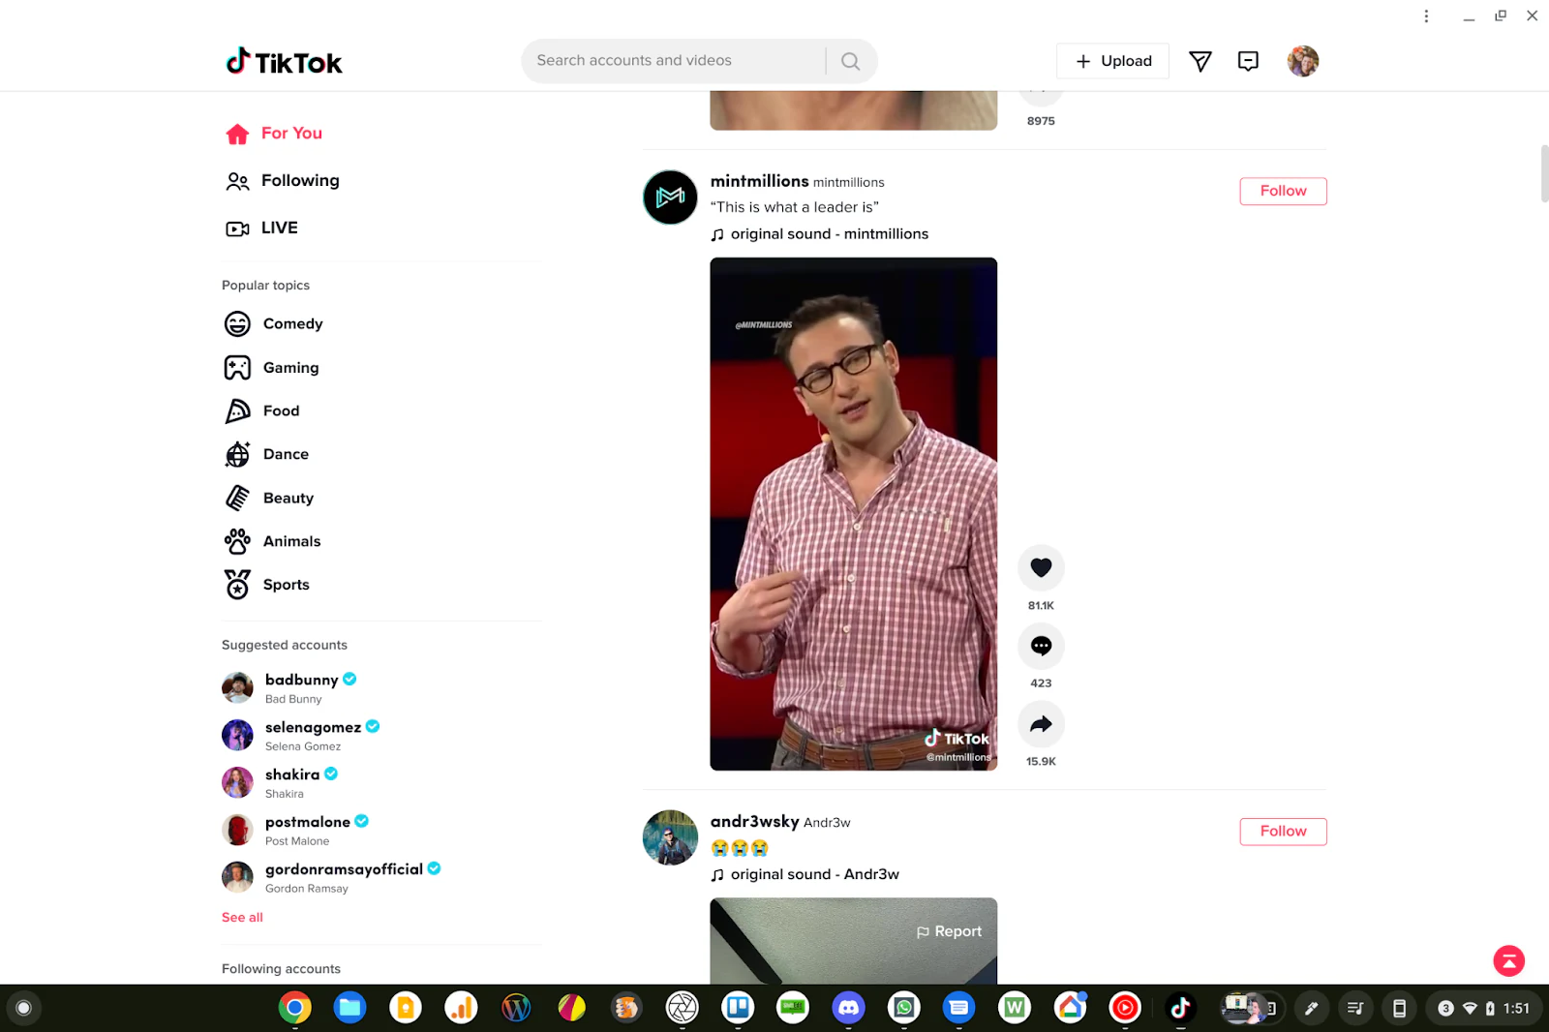Follow the andr3wsky account
Screen dimensions: 1549x1032
click(1283, 831)
